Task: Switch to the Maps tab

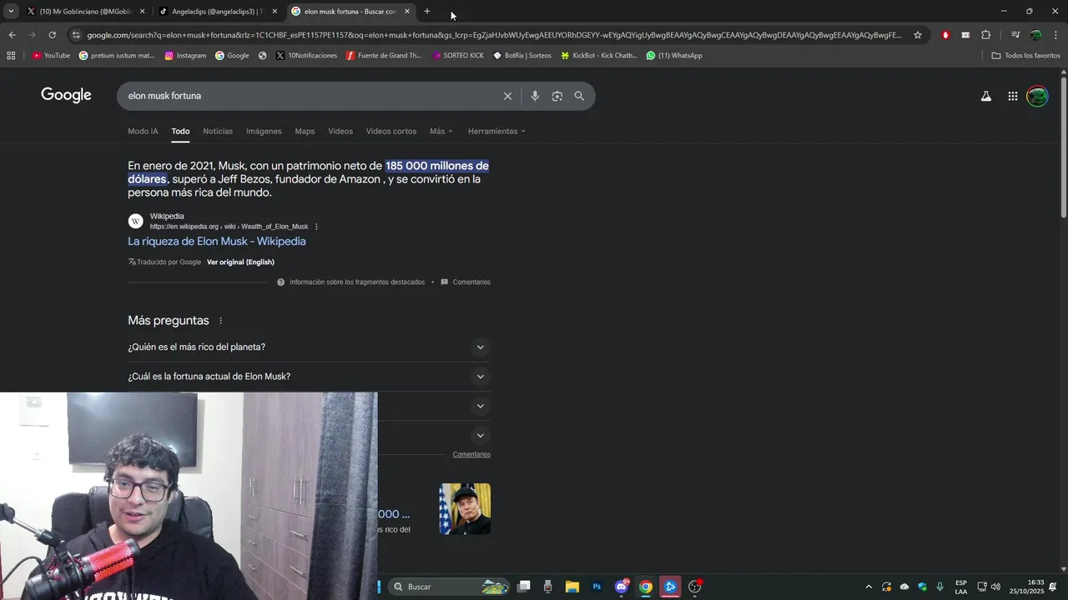Action: [x=305, y=132]
